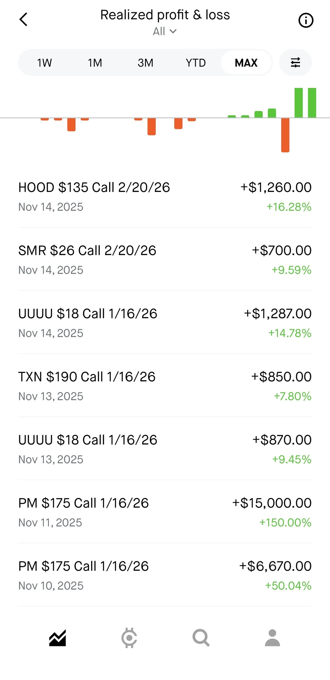This screenshot has width=330, height=680.
Task: Open SMR $26 Call trade row
Action: (x=165, y=260)
